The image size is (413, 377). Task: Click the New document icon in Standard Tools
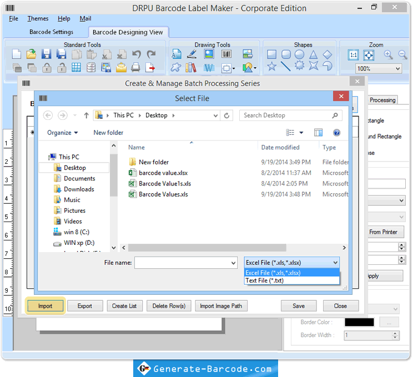[17, 54]
